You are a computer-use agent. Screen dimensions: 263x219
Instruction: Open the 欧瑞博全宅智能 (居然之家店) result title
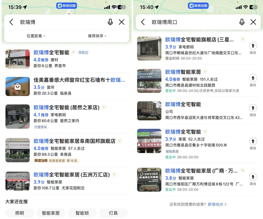(x=67, y=107)
